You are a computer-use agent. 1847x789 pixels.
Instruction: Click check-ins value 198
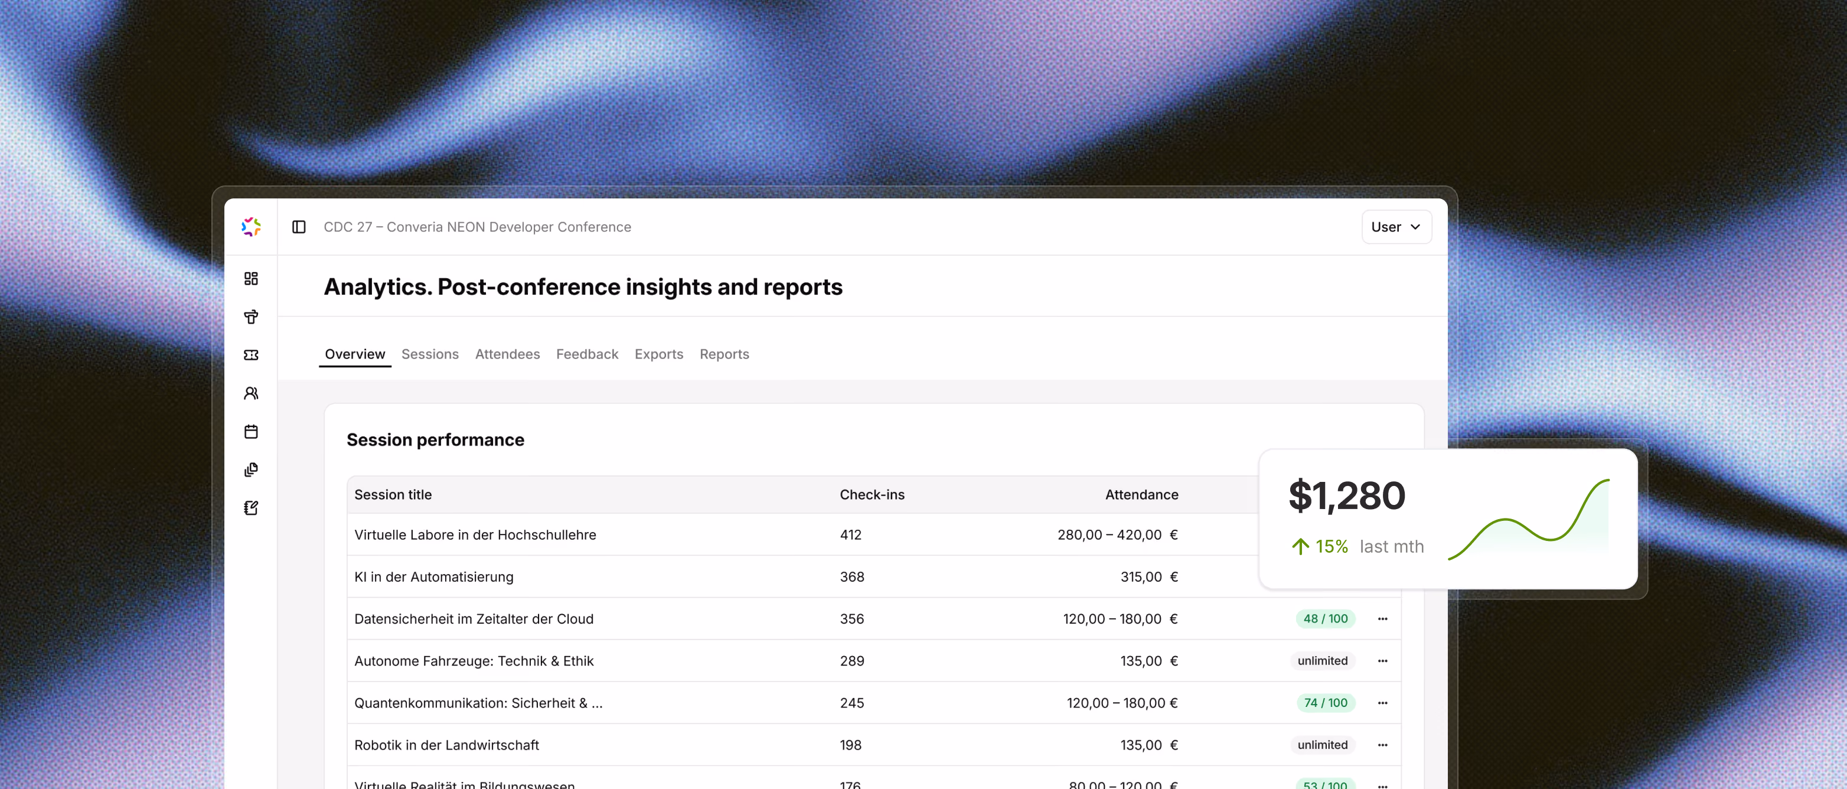click(x=851, y=745)
